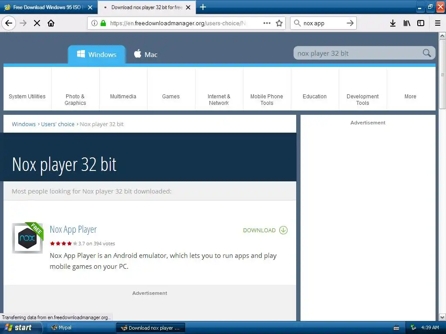
Task: Click the '3.7 on 394 votes' text
Action: [x=97, y=244]
